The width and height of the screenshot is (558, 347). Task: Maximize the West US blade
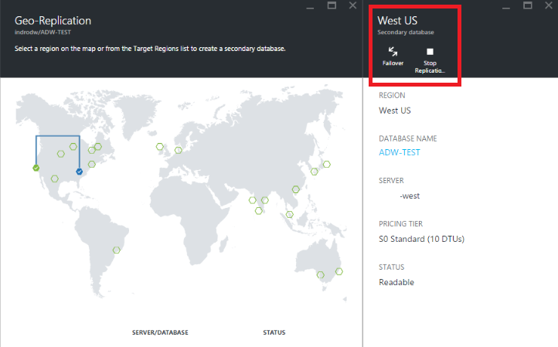tap(529, 6)
